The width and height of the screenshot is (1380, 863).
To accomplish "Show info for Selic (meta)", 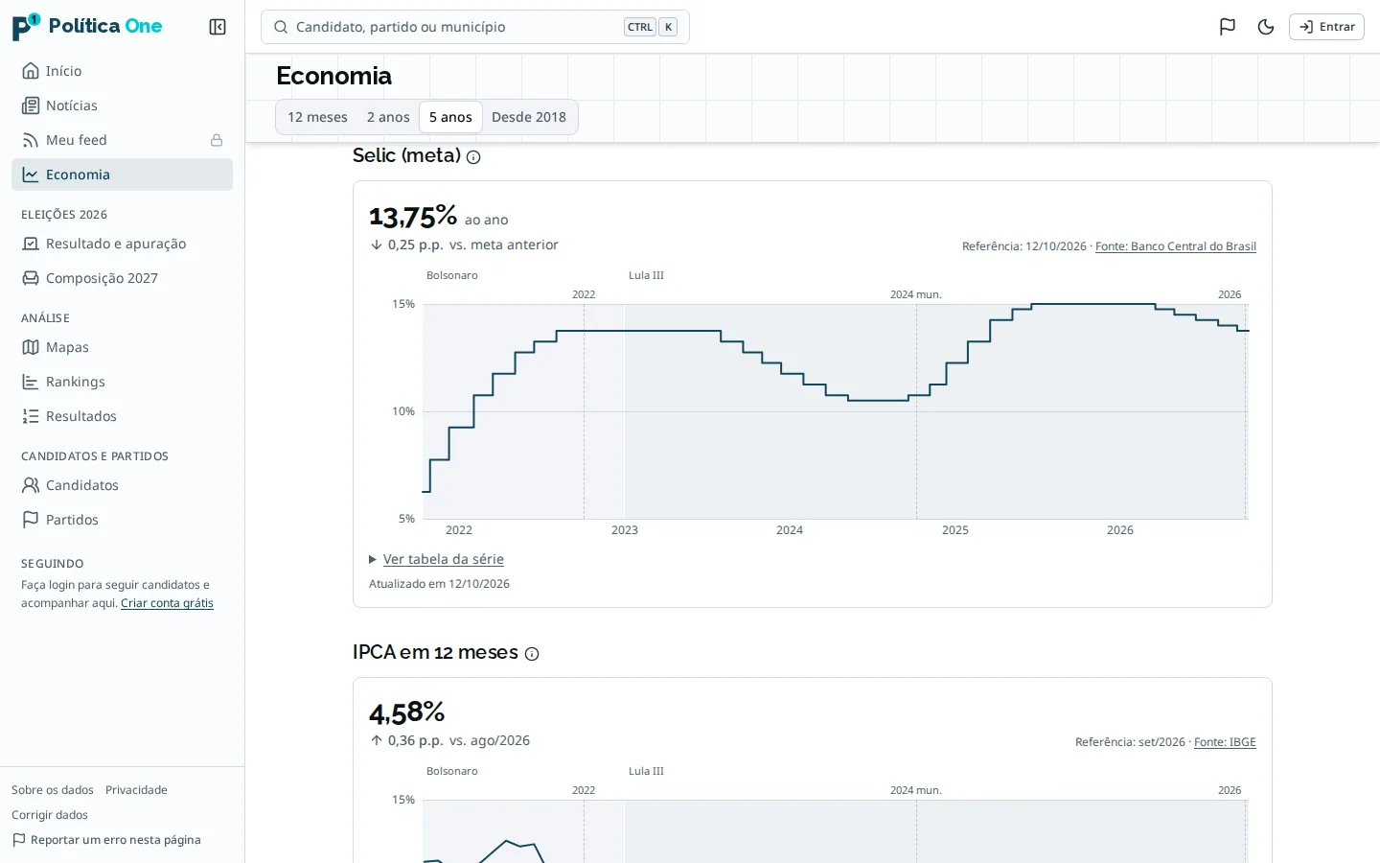I will (473, 157).
